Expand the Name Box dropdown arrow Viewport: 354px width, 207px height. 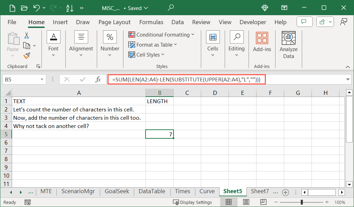(42, 79)
